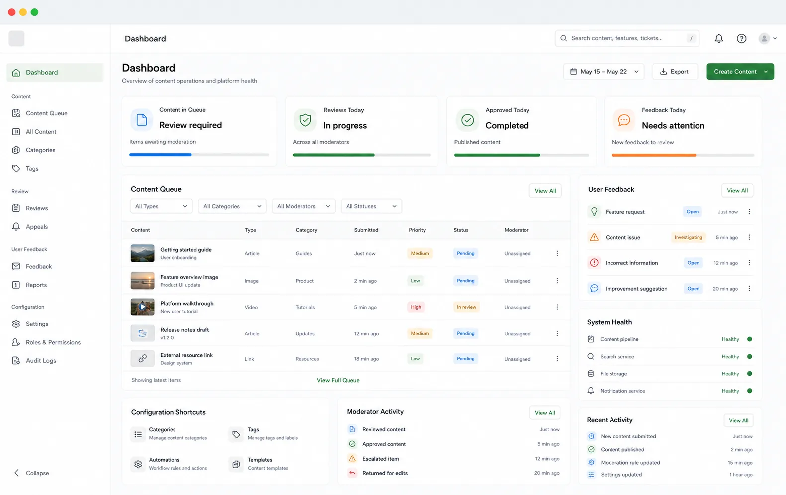Open the Getting started guide thumbnail

[142, 253]
